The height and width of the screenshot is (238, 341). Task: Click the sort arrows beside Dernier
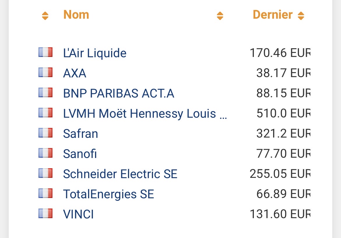pyautogui.click(x=301, y=16)
